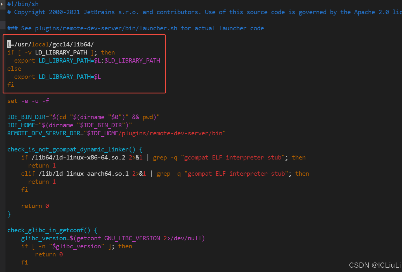Click the ld-linux-aarch64.so.1 path in the elif line
The width and height of the screenshot is (402, 272).
[84, 174]
